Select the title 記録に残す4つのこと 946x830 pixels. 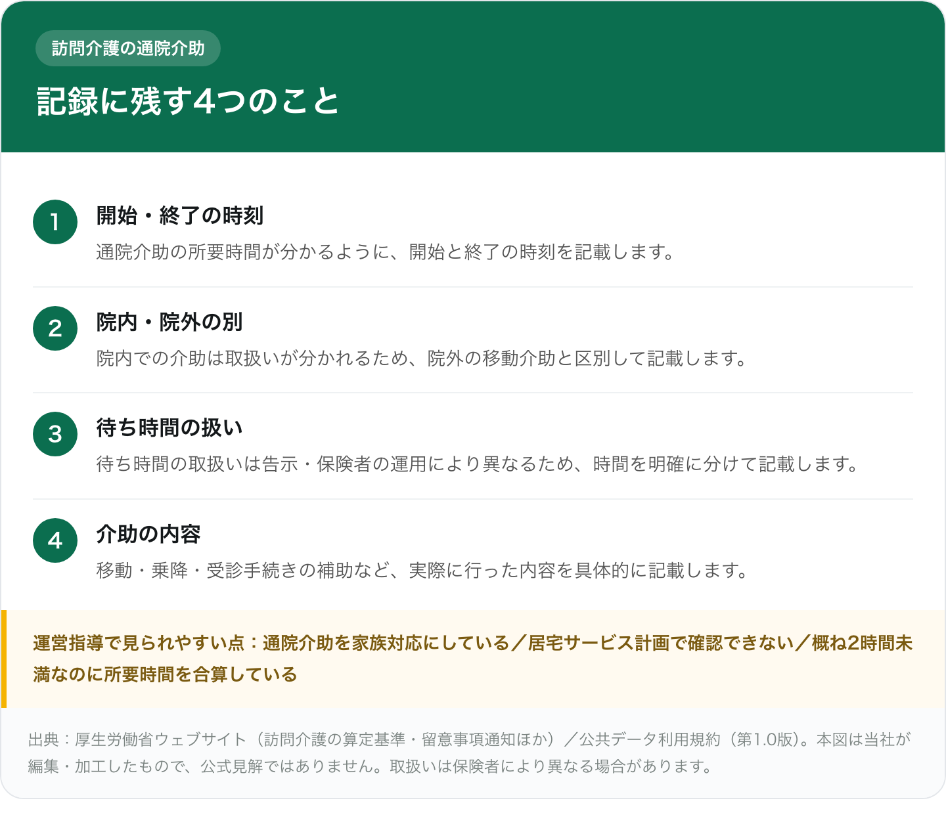[x=188, y=102]
